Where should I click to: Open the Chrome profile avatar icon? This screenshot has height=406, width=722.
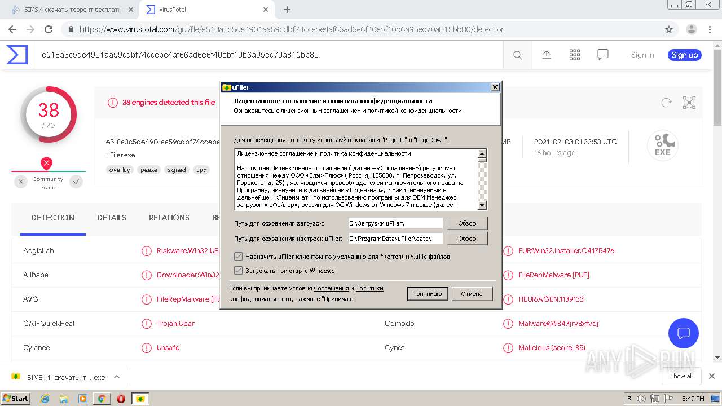pos(691,29)
